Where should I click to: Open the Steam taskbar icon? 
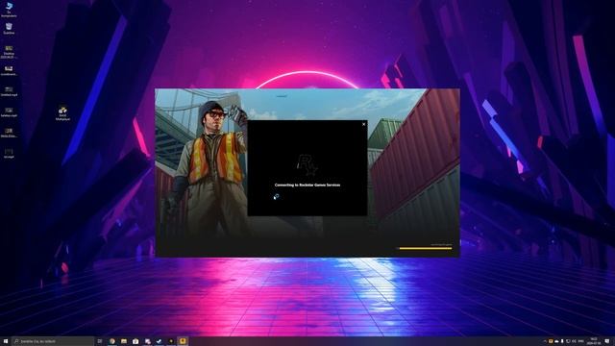coord(160,341)
